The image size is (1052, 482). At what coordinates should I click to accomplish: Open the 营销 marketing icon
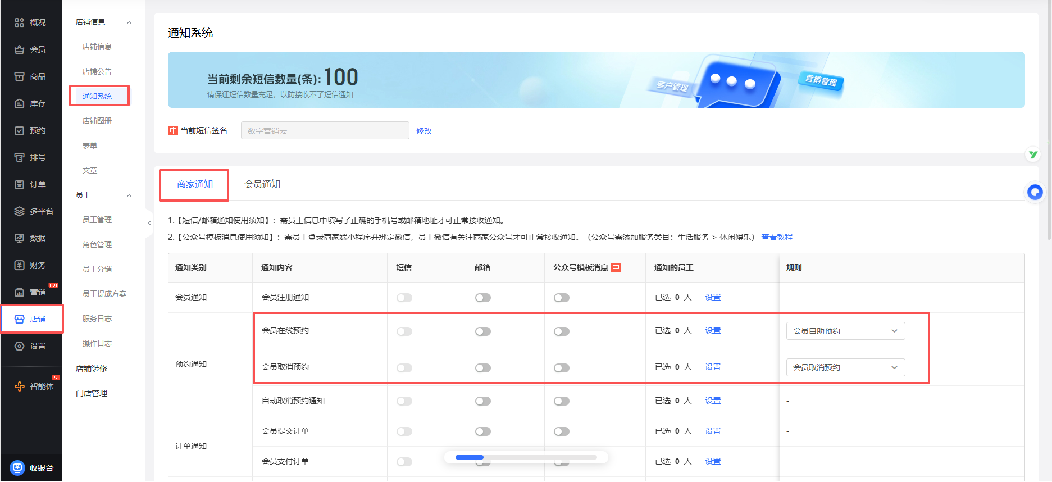point(19,292)
